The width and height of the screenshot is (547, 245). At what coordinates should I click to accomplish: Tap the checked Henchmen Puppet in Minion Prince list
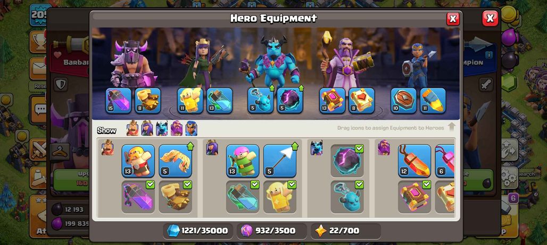[x=347, y=197]
